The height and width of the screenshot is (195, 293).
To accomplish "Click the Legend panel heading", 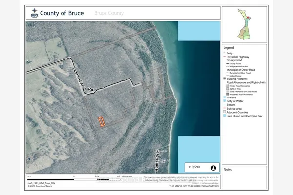I will [x=229, y=48].
